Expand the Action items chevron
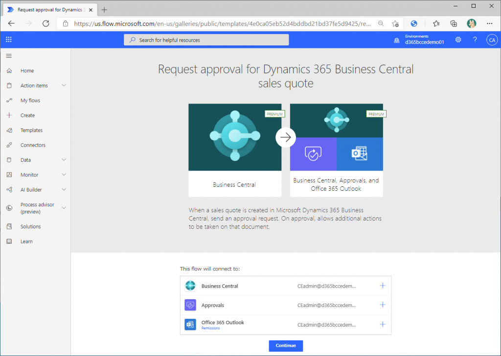This screenshot has width=501, height=356. tap(64, 85)
